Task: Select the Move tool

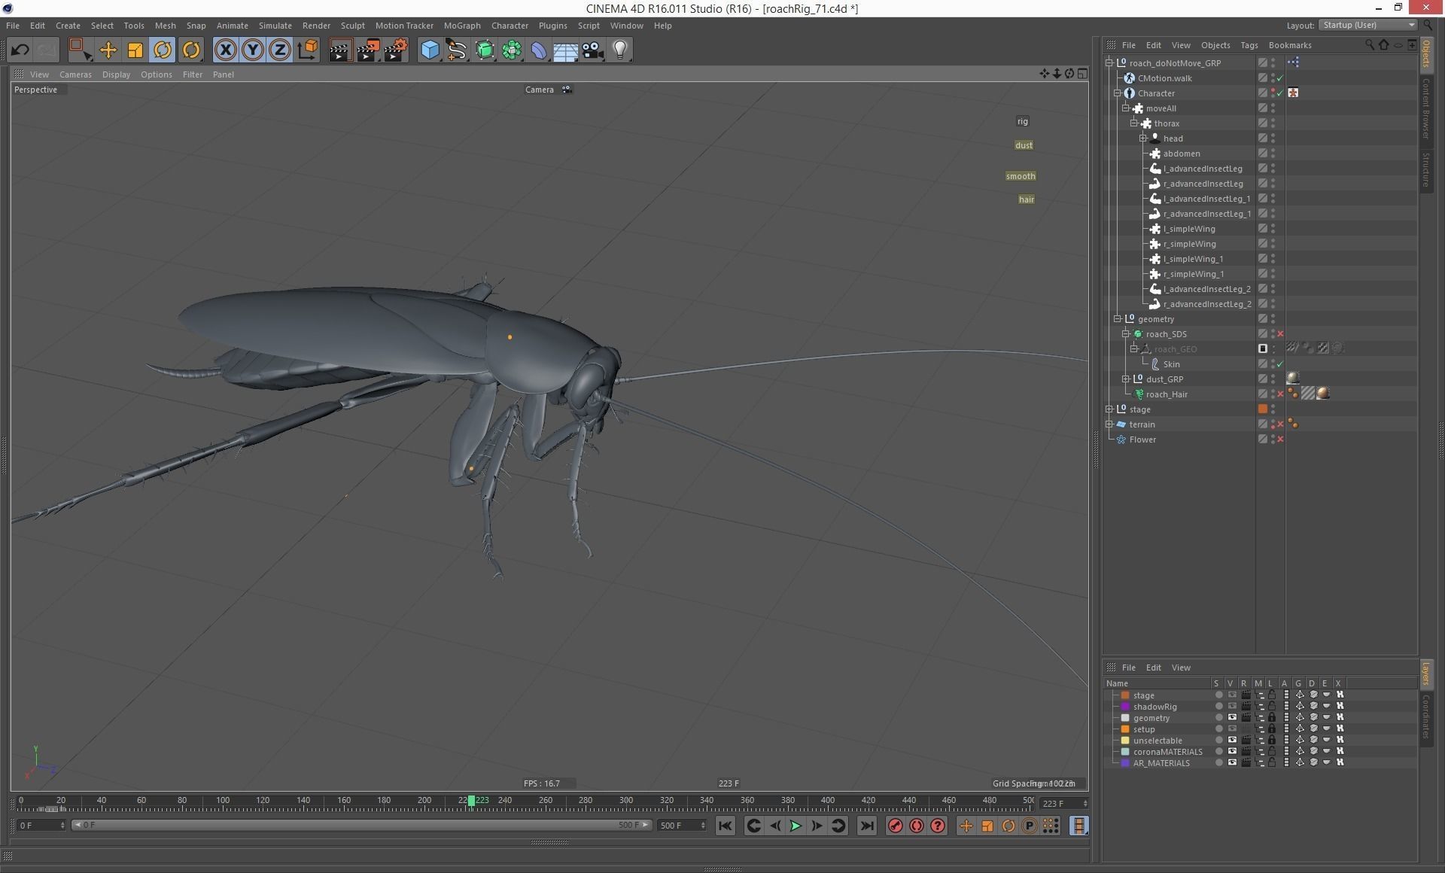Action: pyautogui.click(x=108, y=50)
